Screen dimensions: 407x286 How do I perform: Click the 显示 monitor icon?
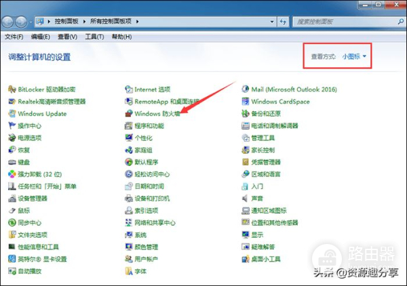[x=246, y=234]
